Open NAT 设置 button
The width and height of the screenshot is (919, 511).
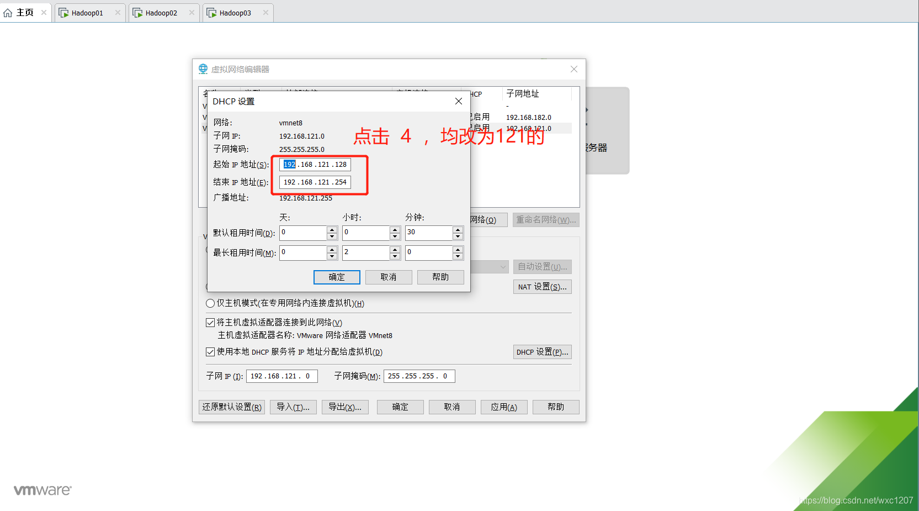(x=542, y=287)
